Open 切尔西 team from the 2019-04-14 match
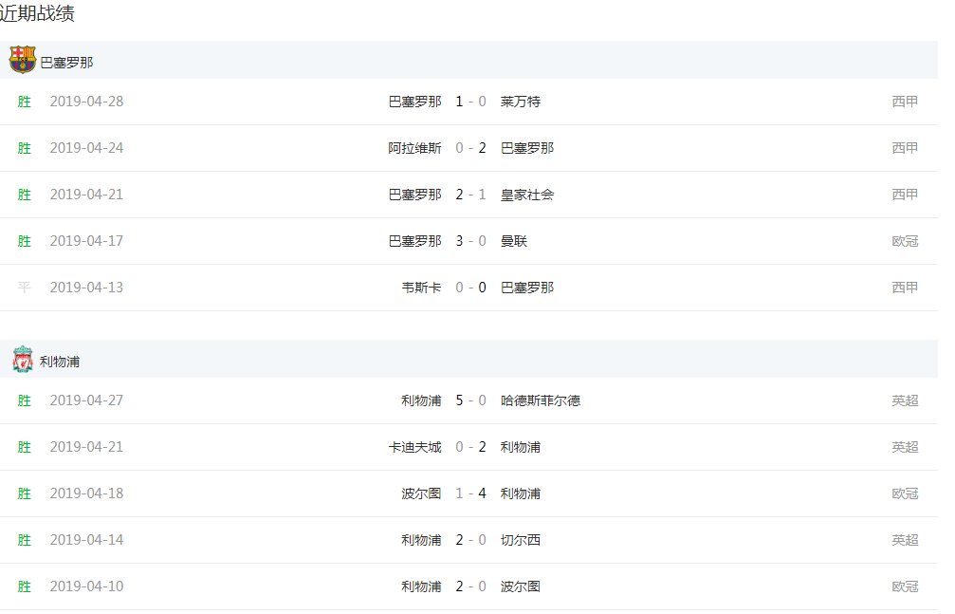 pos(521,540)
